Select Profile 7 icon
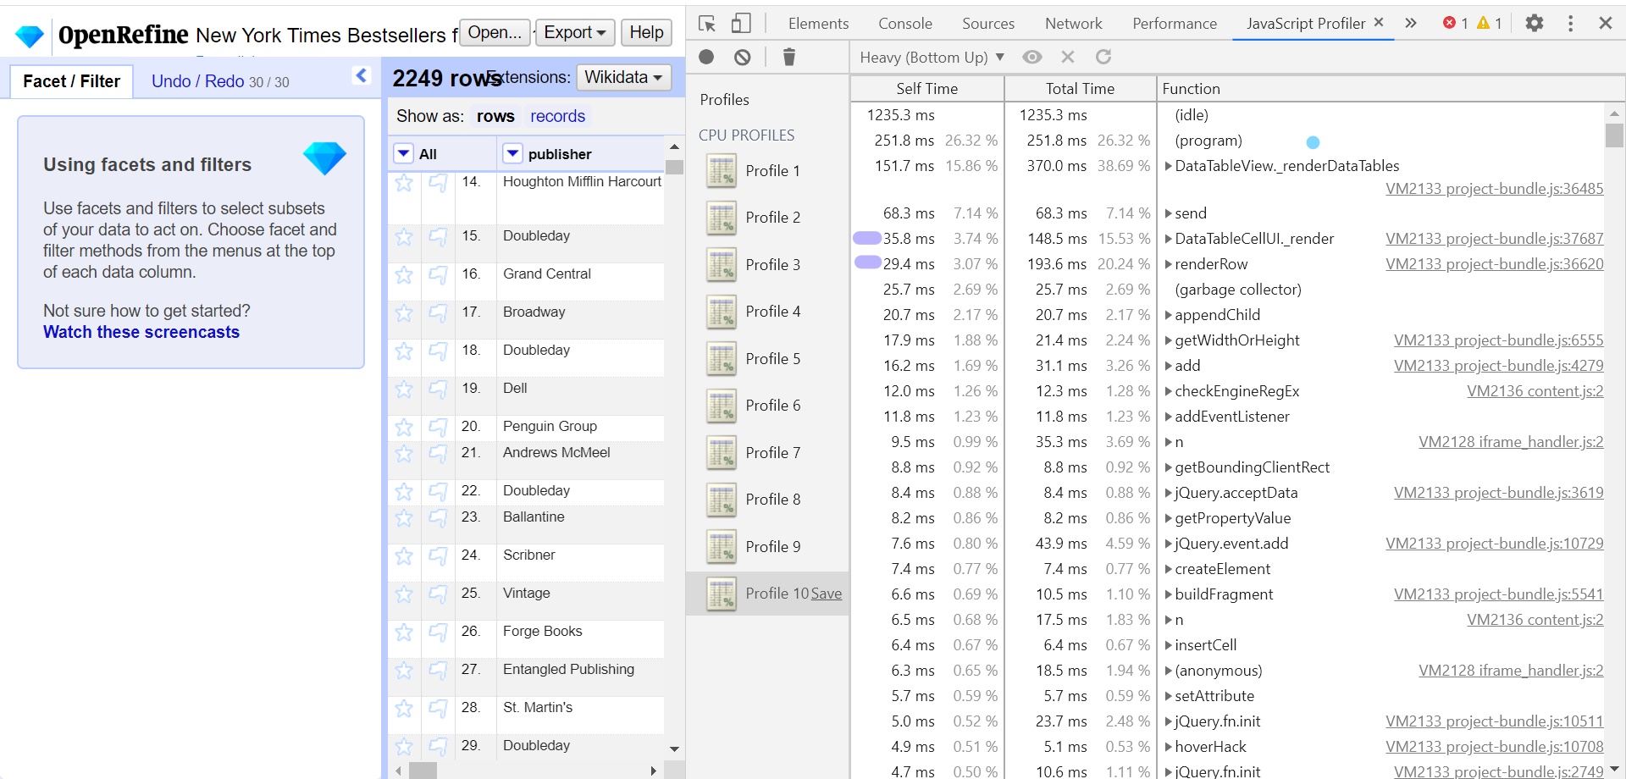This screenshot has height=779, width=1626. [x=722, y=453]
